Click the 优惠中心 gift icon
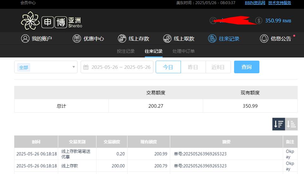 click(77, 39)
